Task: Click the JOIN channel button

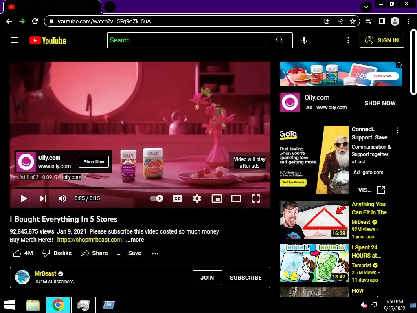Action: click(207, 278)
